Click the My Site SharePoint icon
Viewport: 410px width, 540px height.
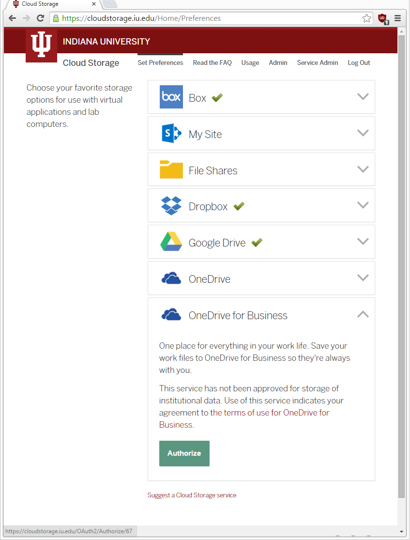pyautogui.click(x=171, y=133)
